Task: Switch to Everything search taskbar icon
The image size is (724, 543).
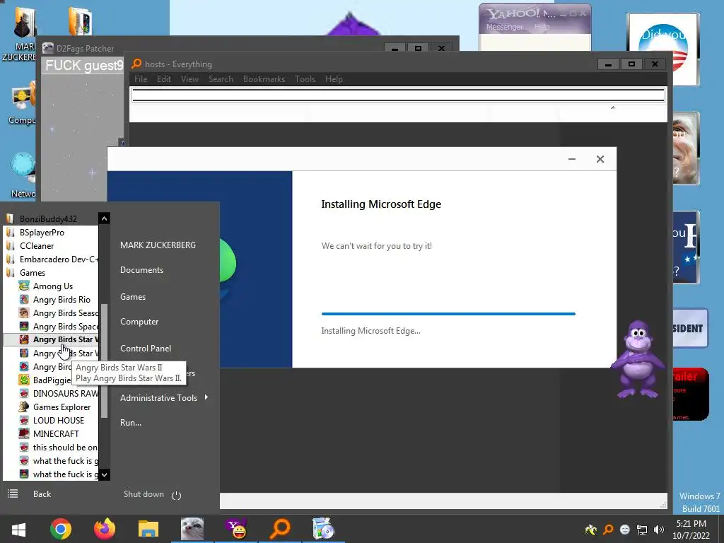Action: pos(280,529)
